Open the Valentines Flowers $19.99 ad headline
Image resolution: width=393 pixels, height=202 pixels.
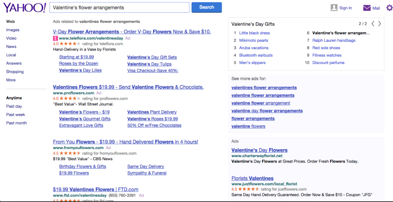coord(128,87)
